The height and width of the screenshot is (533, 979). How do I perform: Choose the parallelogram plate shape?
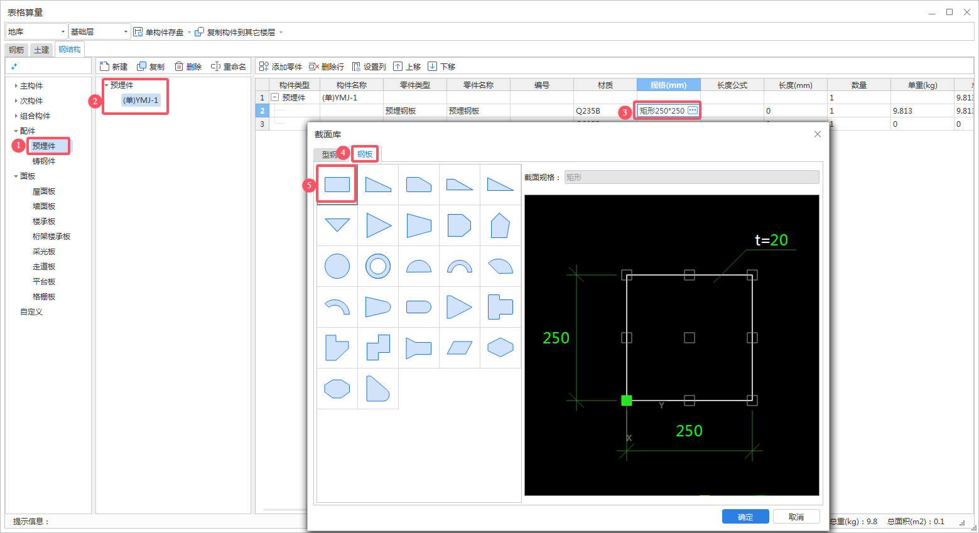(460, 348)
